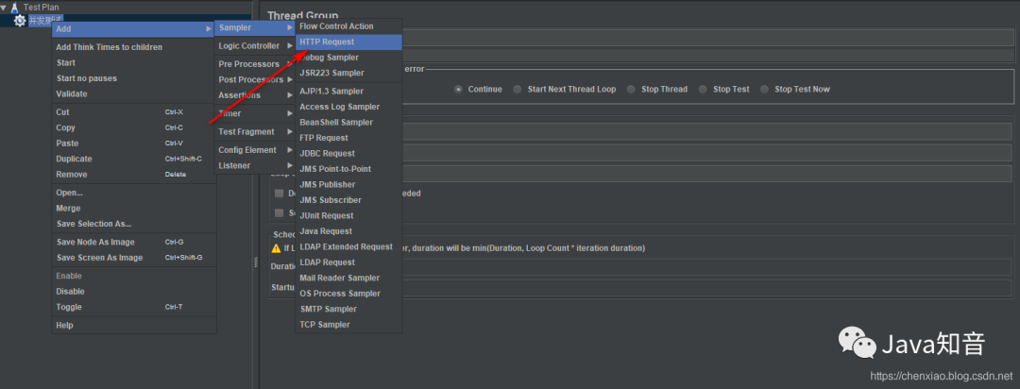This screenshot has height=389, width=1020.
Task: Click Validate menu item
Action: coord(134,93)
